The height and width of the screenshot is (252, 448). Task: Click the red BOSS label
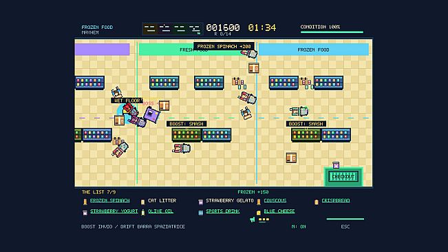(148, 103)
